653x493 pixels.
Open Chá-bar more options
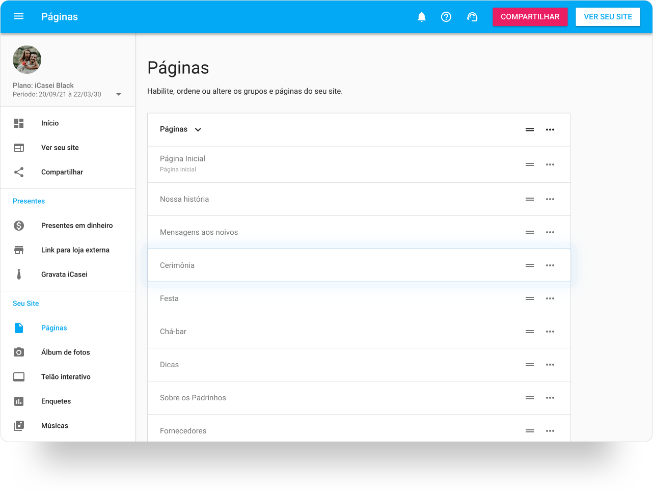click(x=550, y=332)
